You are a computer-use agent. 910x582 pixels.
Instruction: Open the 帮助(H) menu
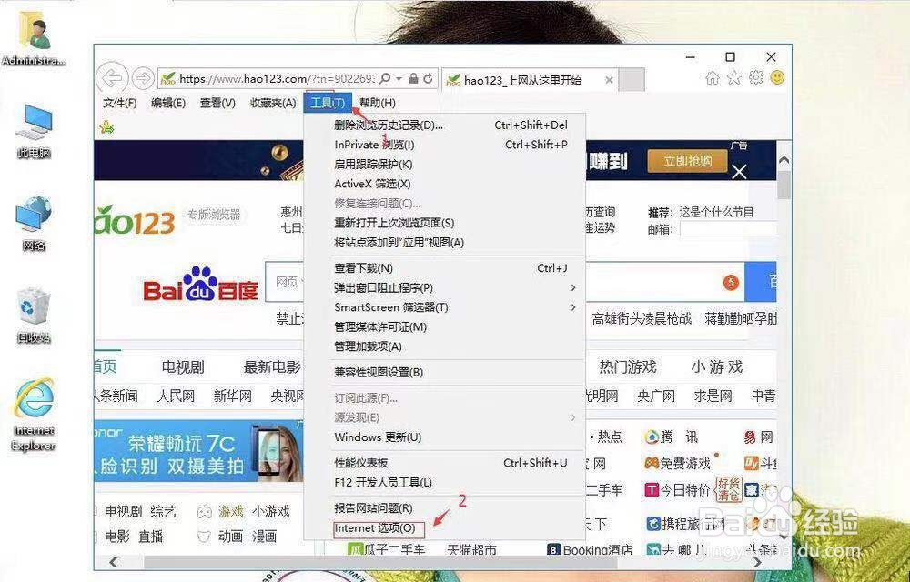point(378,103)
